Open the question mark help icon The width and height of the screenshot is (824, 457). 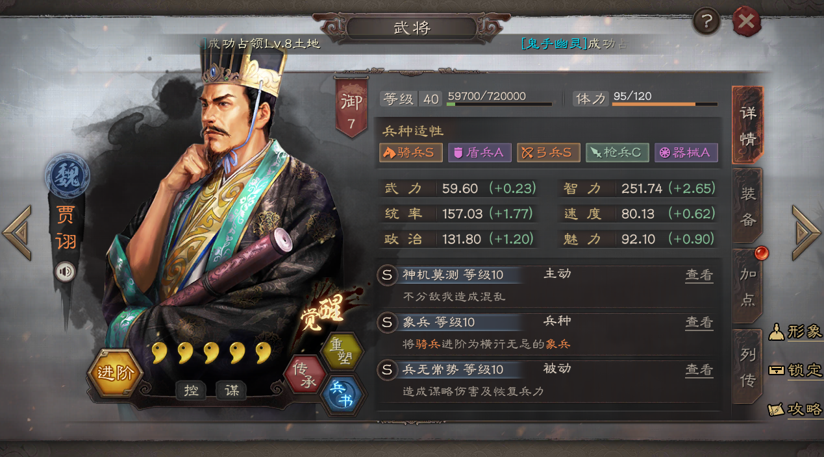point(706,21)
